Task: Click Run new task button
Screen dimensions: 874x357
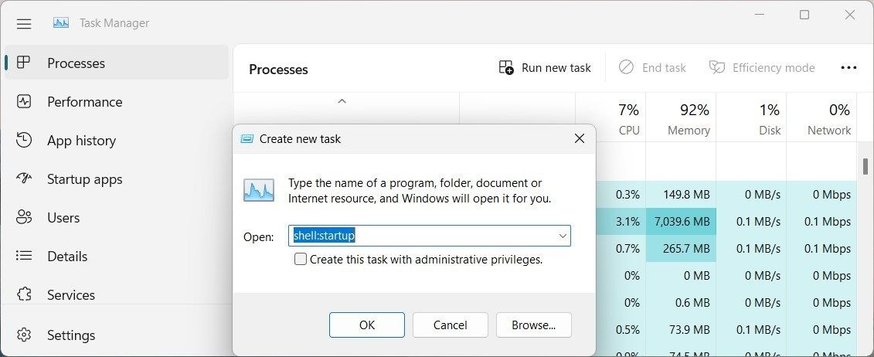Action: pos(545,68)
